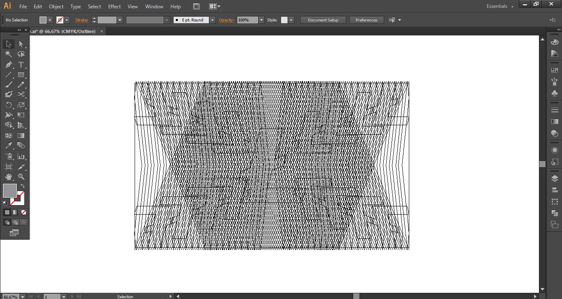Image resolution: width=562 pixels, height=299 pixels.
Task: Pick the Blend tool
Action: click(x=21, y=146)
